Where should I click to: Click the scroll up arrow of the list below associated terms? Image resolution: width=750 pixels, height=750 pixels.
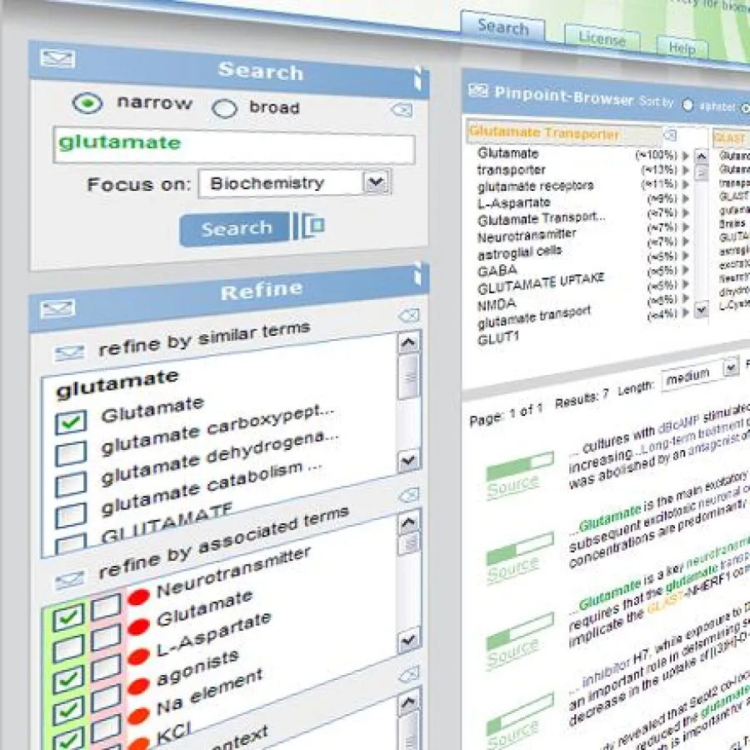409,702
